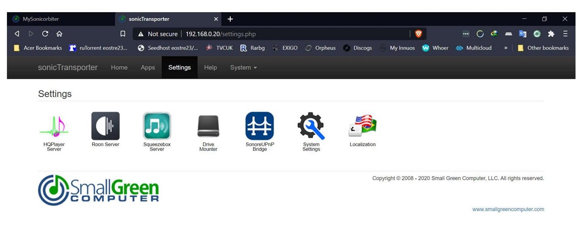Open the My Innuos bookmark

pyautogui.click(x=397, y=48)
